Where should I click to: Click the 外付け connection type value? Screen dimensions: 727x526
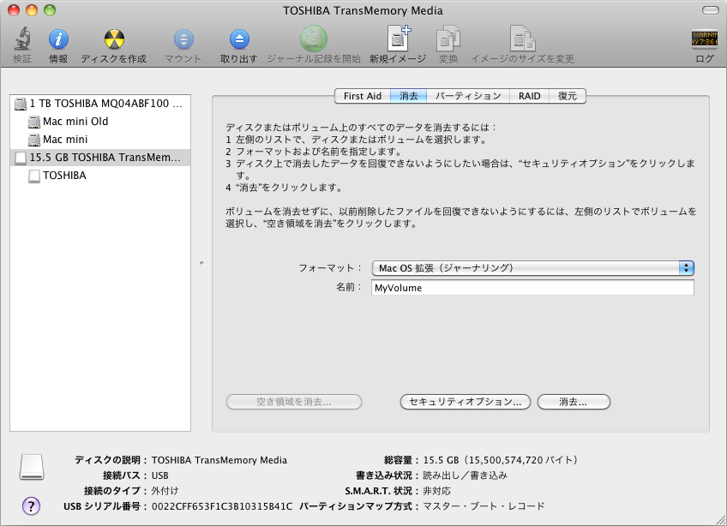[x=165, y=491]
